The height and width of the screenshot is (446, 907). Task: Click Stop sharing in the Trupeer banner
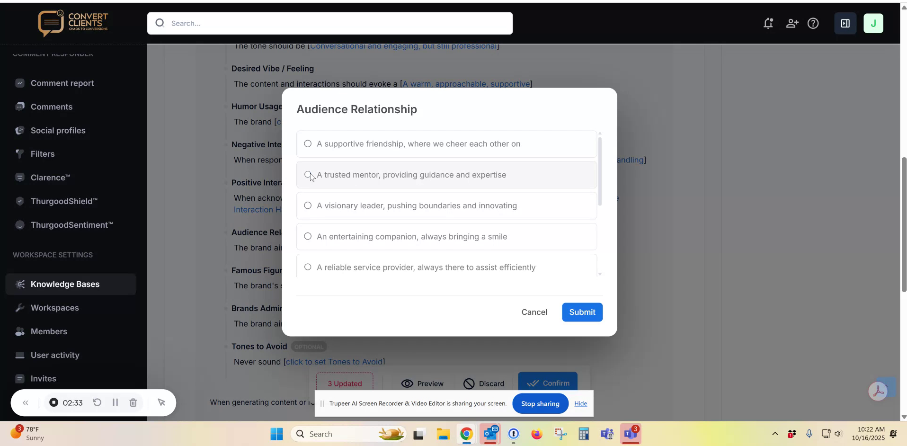pos(540,403)
